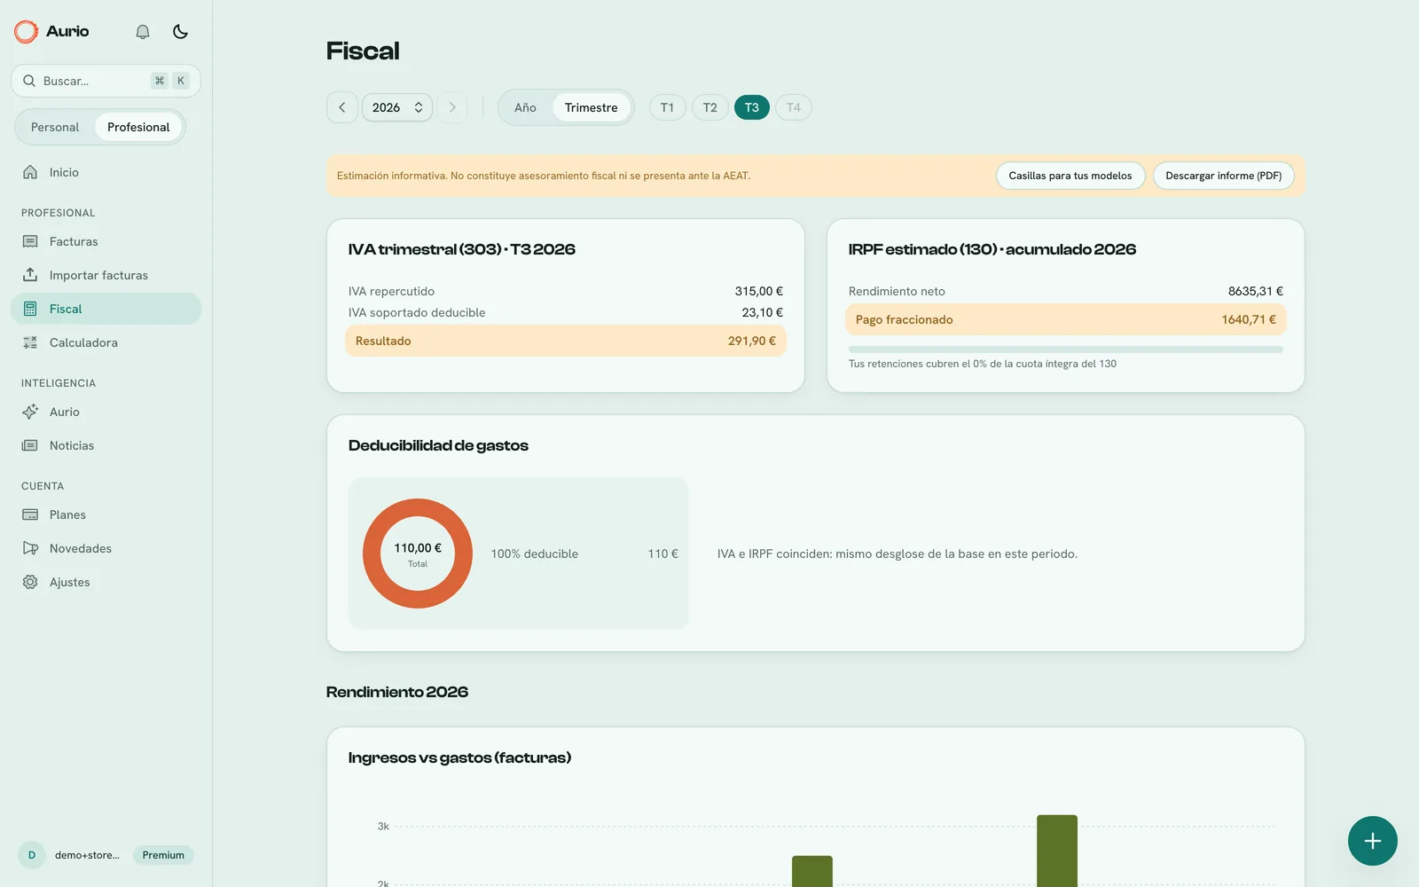The image size is (1419, 887).
Task: Click the Calculadora icon
Action: coord(30,342)
